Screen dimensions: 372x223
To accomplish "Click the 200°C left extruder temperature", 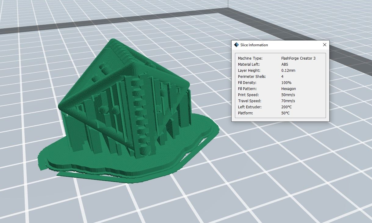I will [x=287, y=107].
